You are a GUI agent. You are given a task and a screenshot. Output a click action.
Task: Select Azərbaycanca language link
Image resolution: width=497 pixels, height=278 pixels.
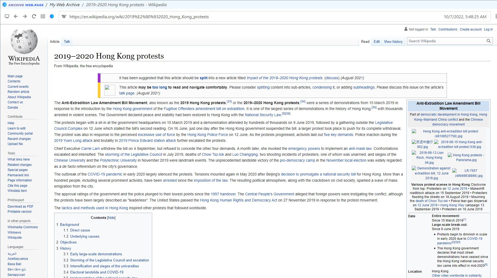coord(18,259)
